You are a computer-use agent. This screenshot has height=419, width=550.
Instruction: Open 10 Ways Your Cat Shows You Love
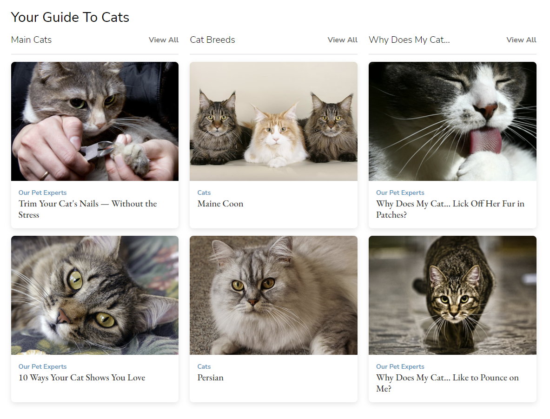tap(82, 378)
